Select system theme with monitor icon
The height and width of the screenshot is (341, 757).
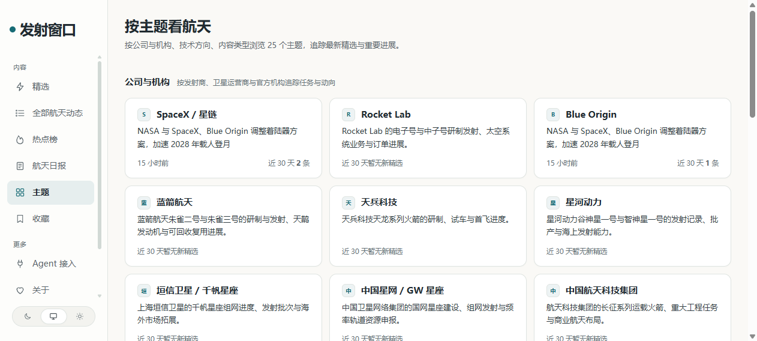(x=53, y=316)
